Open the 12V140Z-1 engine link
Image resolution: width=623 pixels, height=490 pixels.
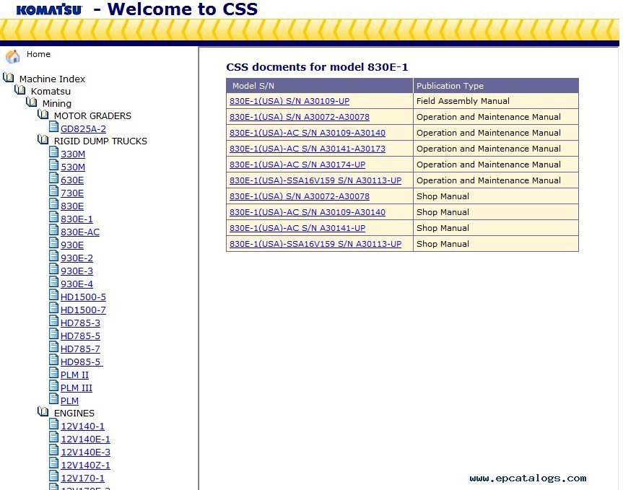[x=85, y=465]
